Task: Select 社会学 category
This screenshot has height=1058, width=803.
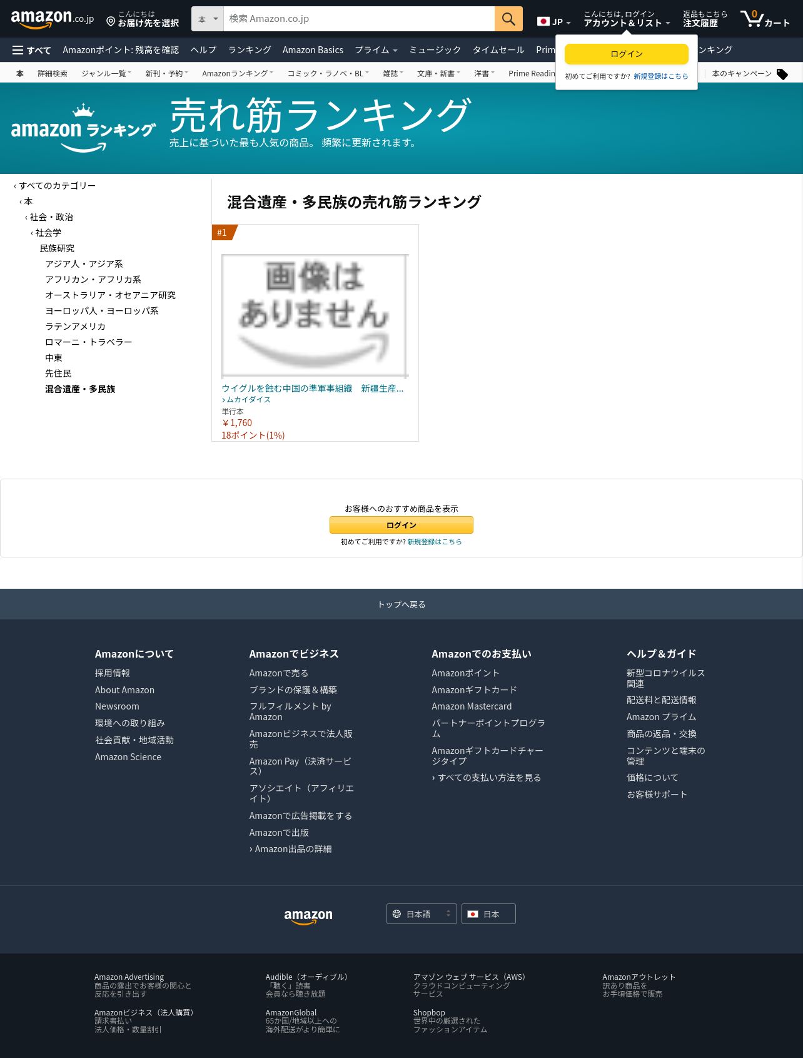Action: [48, 233]
